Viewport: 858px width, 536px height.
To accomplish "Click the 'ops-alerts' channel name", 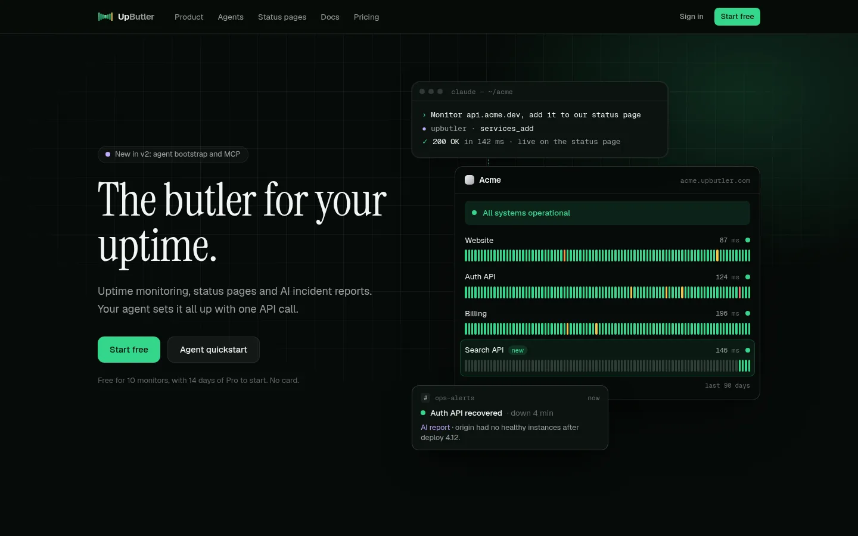I will [455, 398].
